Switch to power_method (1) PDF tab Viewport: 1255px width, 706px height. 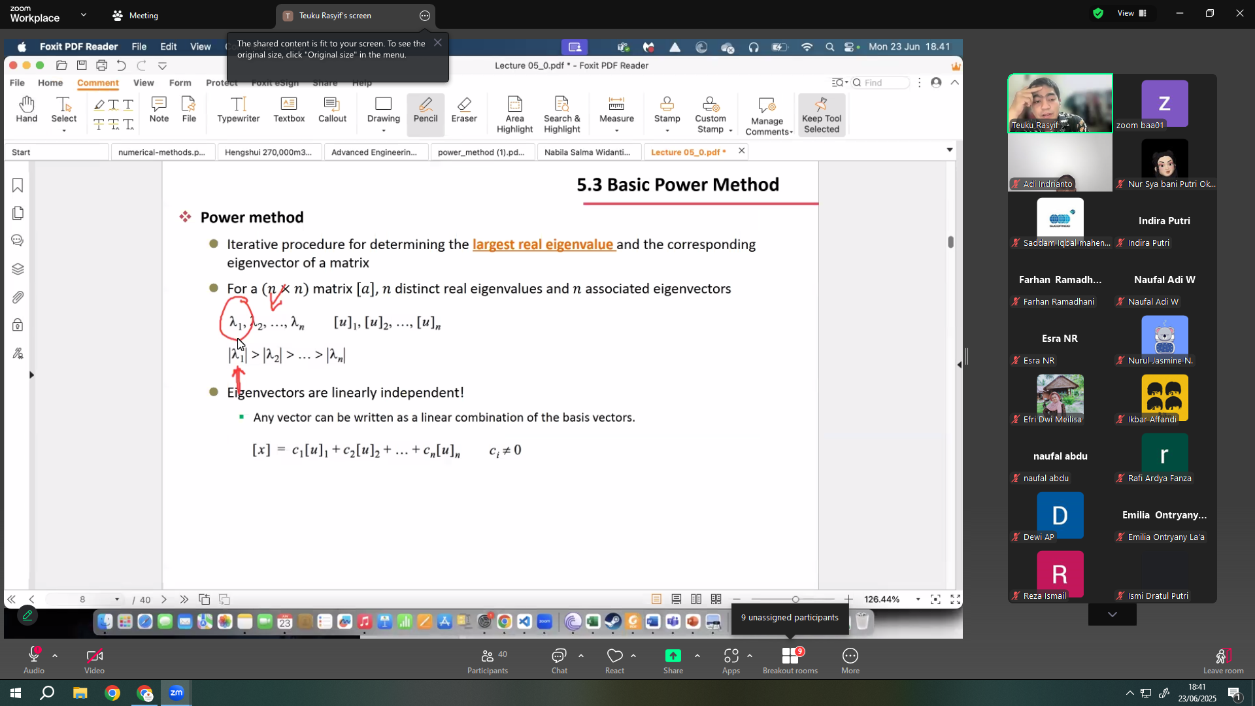click(481, 152)
